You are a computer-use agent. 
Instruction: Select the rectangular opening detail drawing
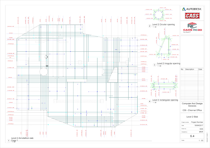(164, 85)
